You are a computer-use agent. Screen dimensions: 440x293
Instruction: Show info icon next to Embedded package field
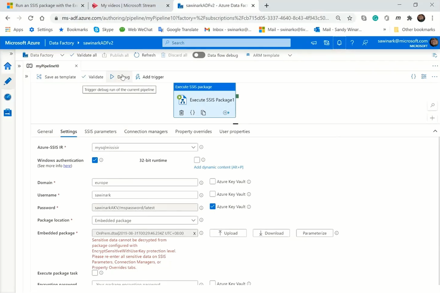(201, 233)
